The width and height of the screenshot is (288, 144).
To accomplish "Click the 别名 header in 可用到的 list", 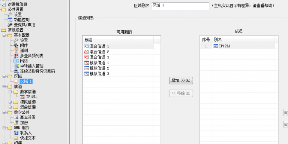I will (118, 40).
